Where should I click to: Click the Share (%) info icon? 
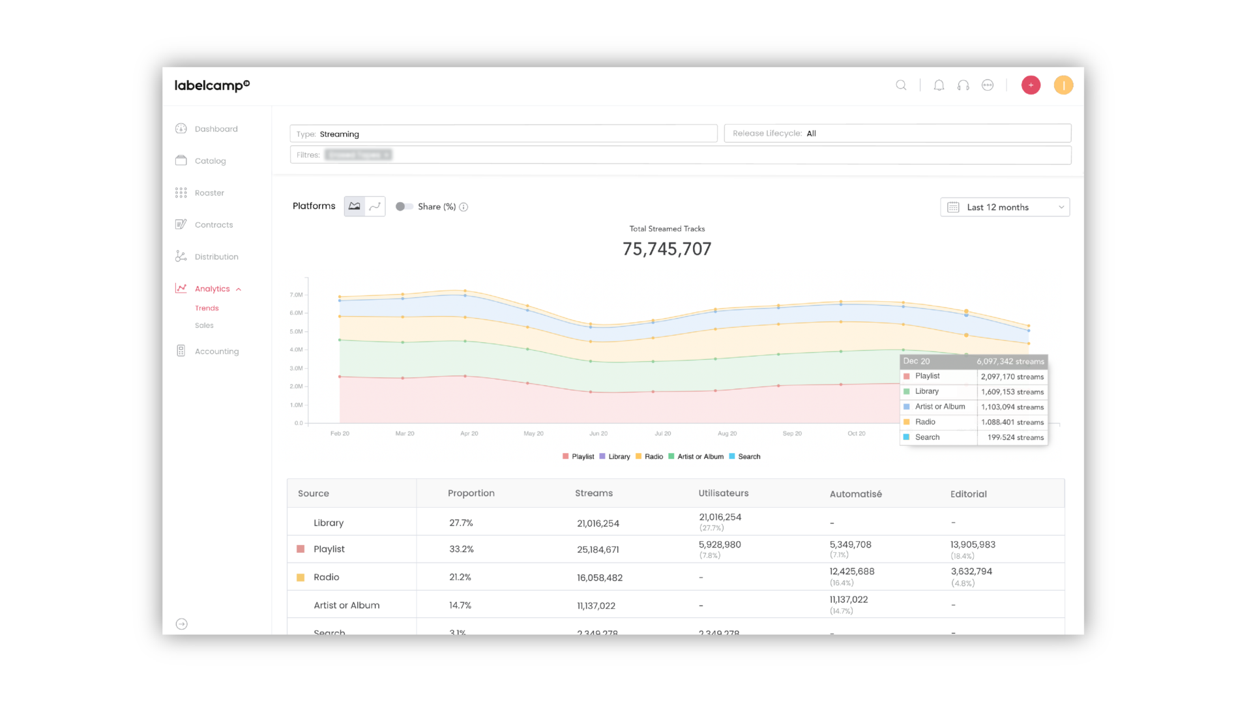click(463, 207)
